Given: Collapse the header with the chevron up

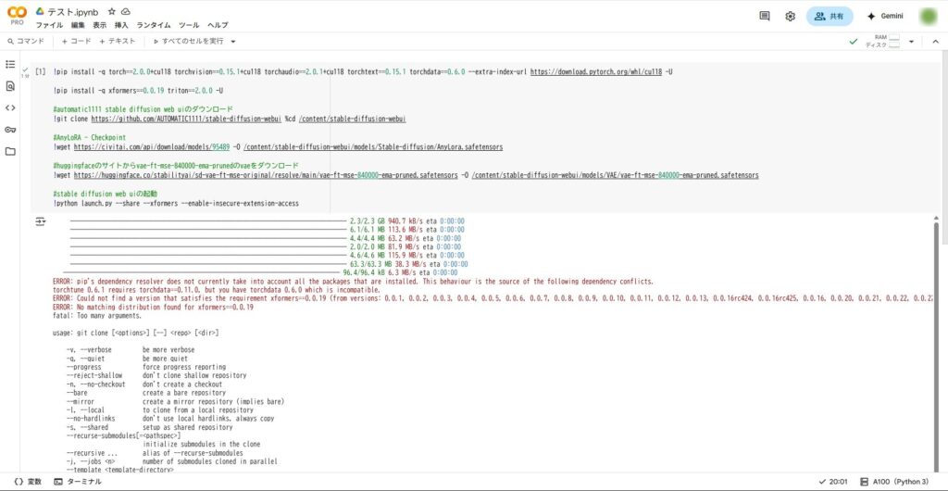Looking at the screenshot, I should coord(935,42).
